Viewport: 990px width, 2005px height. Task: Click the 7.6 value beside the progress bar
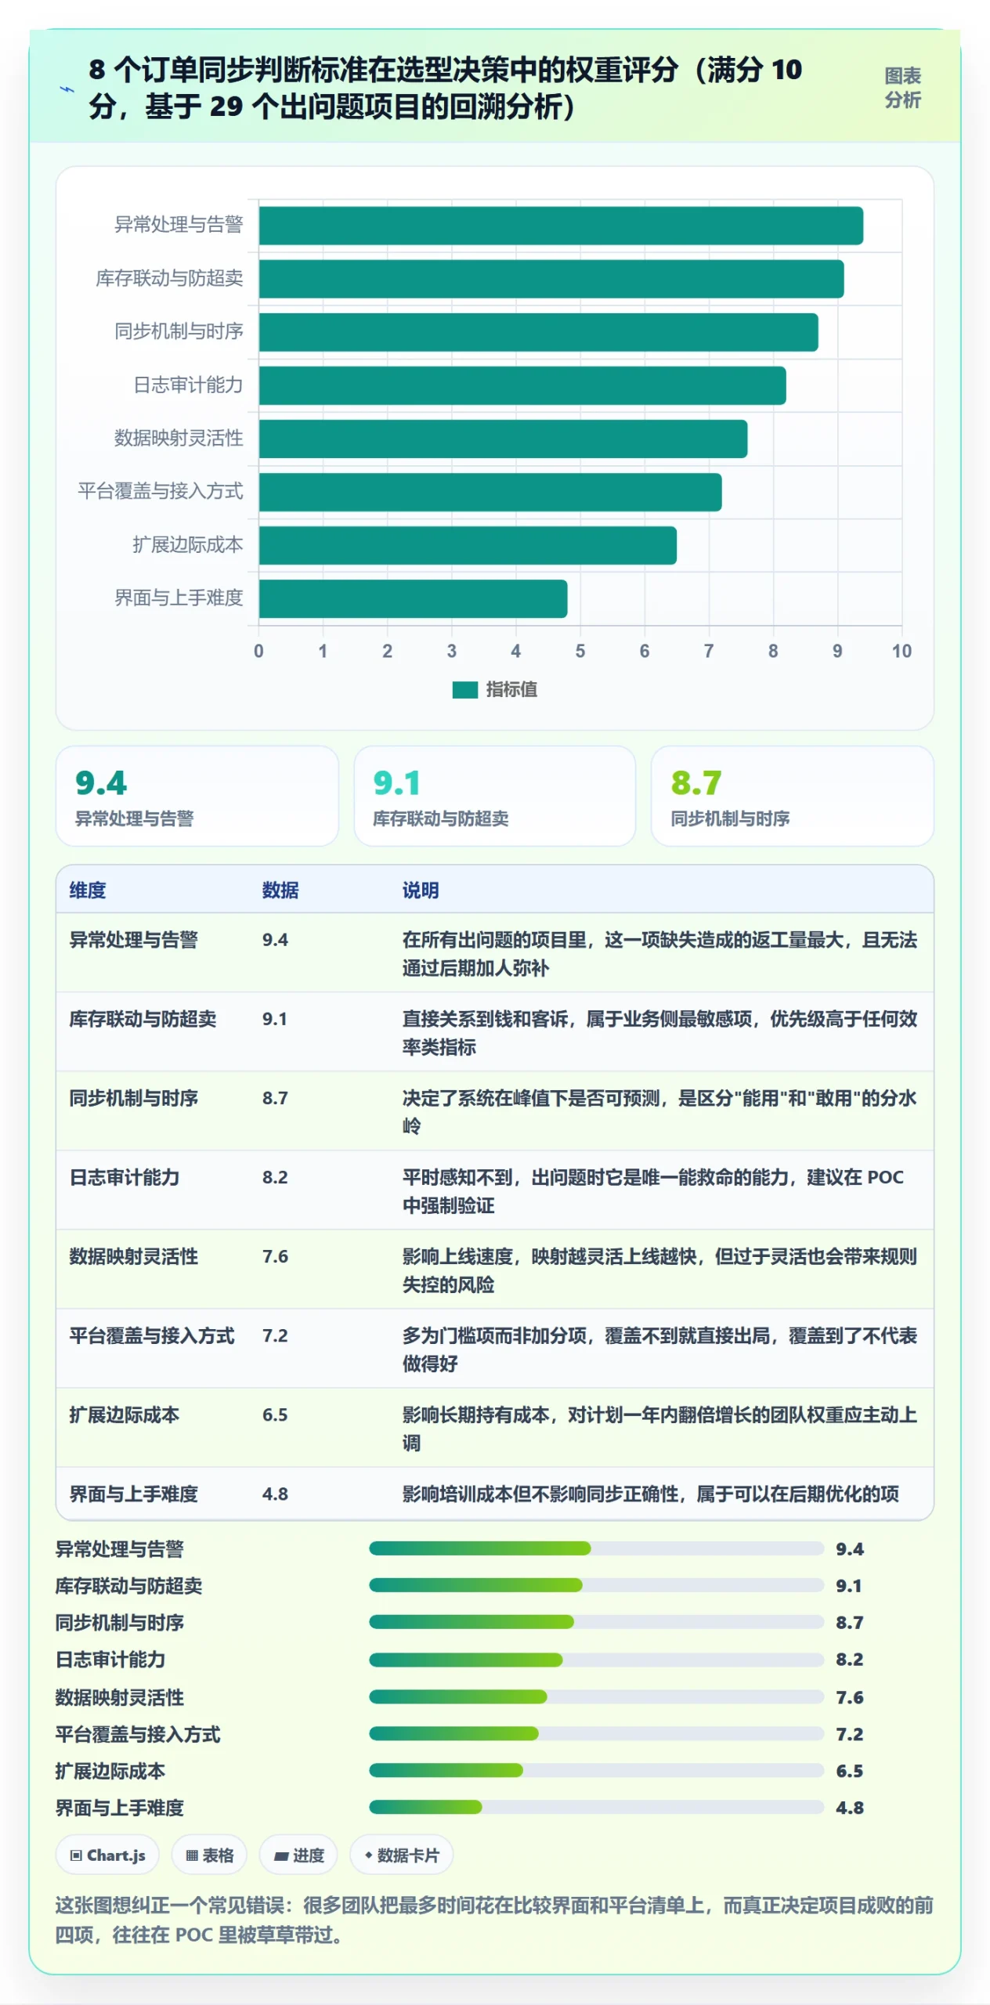[849, 1696]
